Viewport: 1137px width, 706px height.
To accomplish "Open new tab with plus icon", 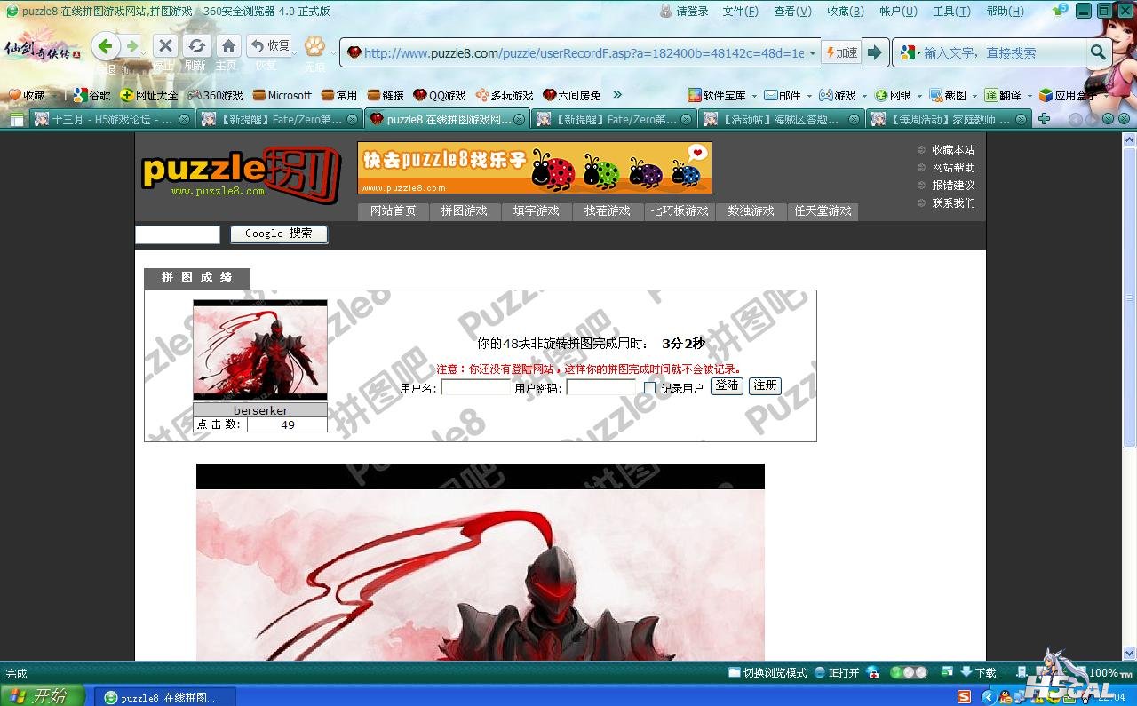I will [1044, 119].
